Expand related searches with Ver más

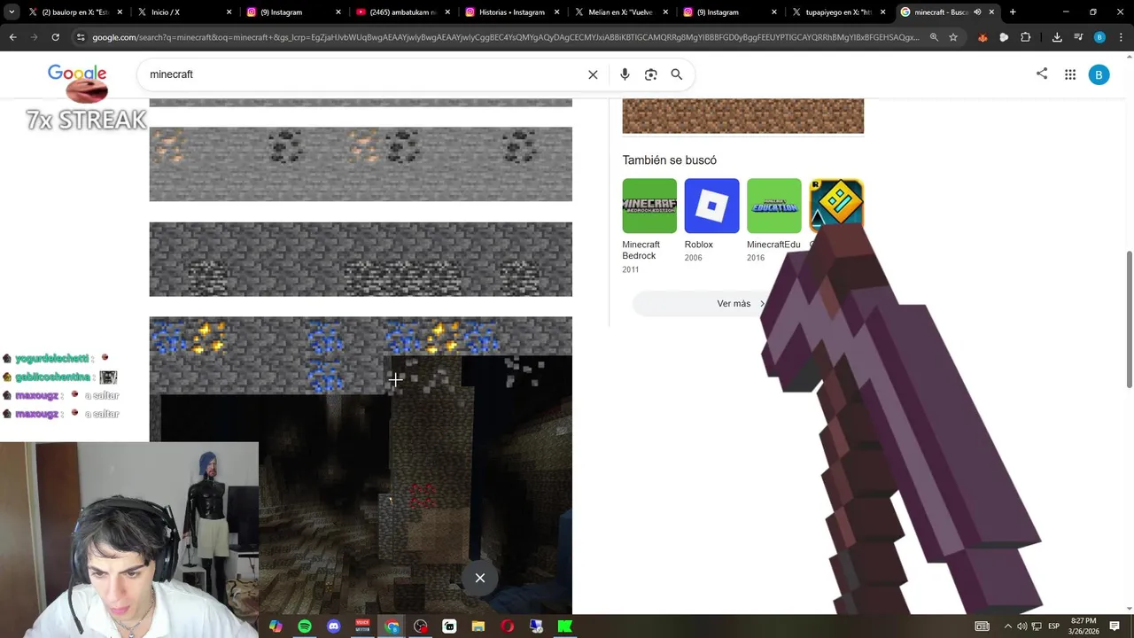click(741, 304)
